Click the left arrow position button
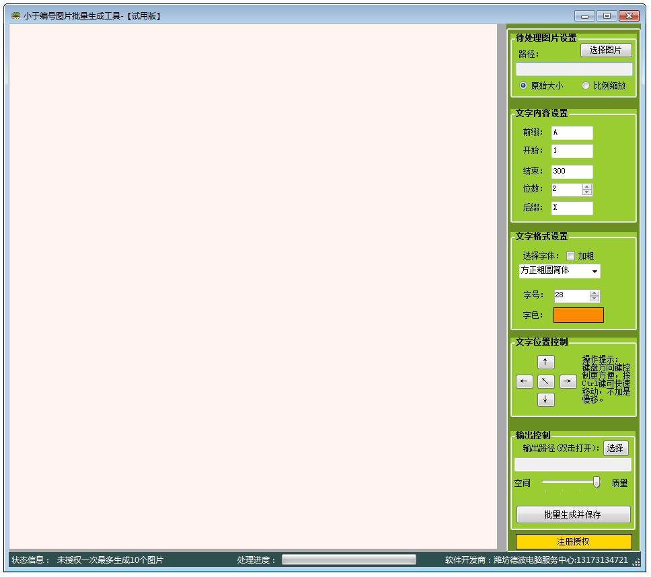Image resolution: width=651 pixels, height=577 pixels. (x=524, y=381)
